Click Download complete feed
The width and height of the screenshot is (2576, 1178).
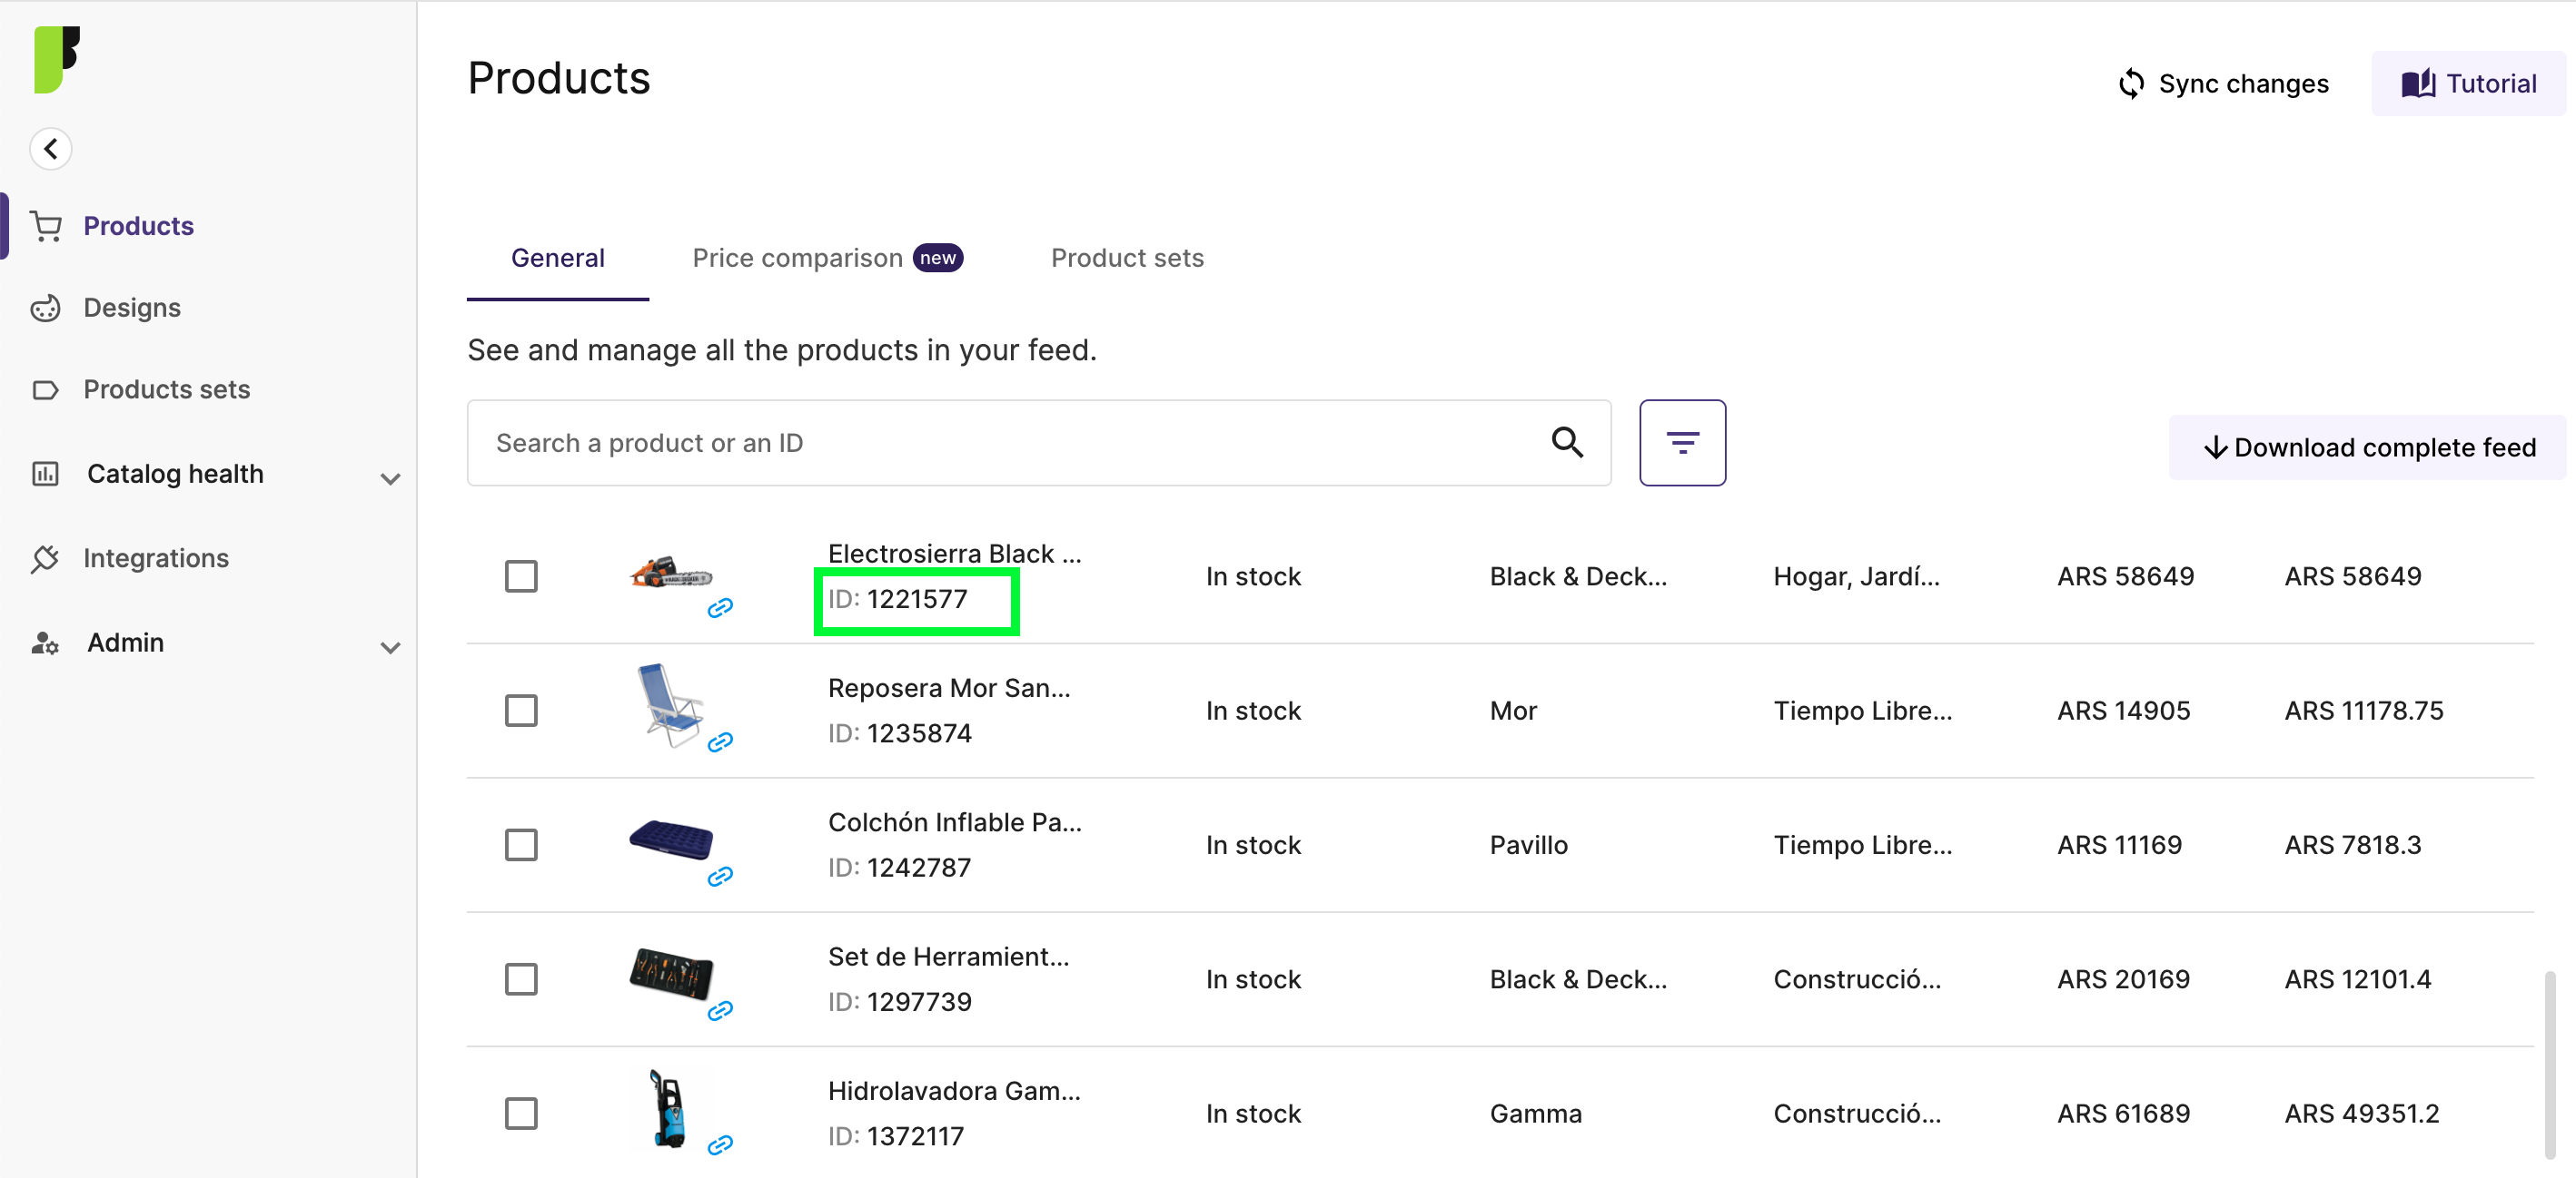coord(2367,447)
